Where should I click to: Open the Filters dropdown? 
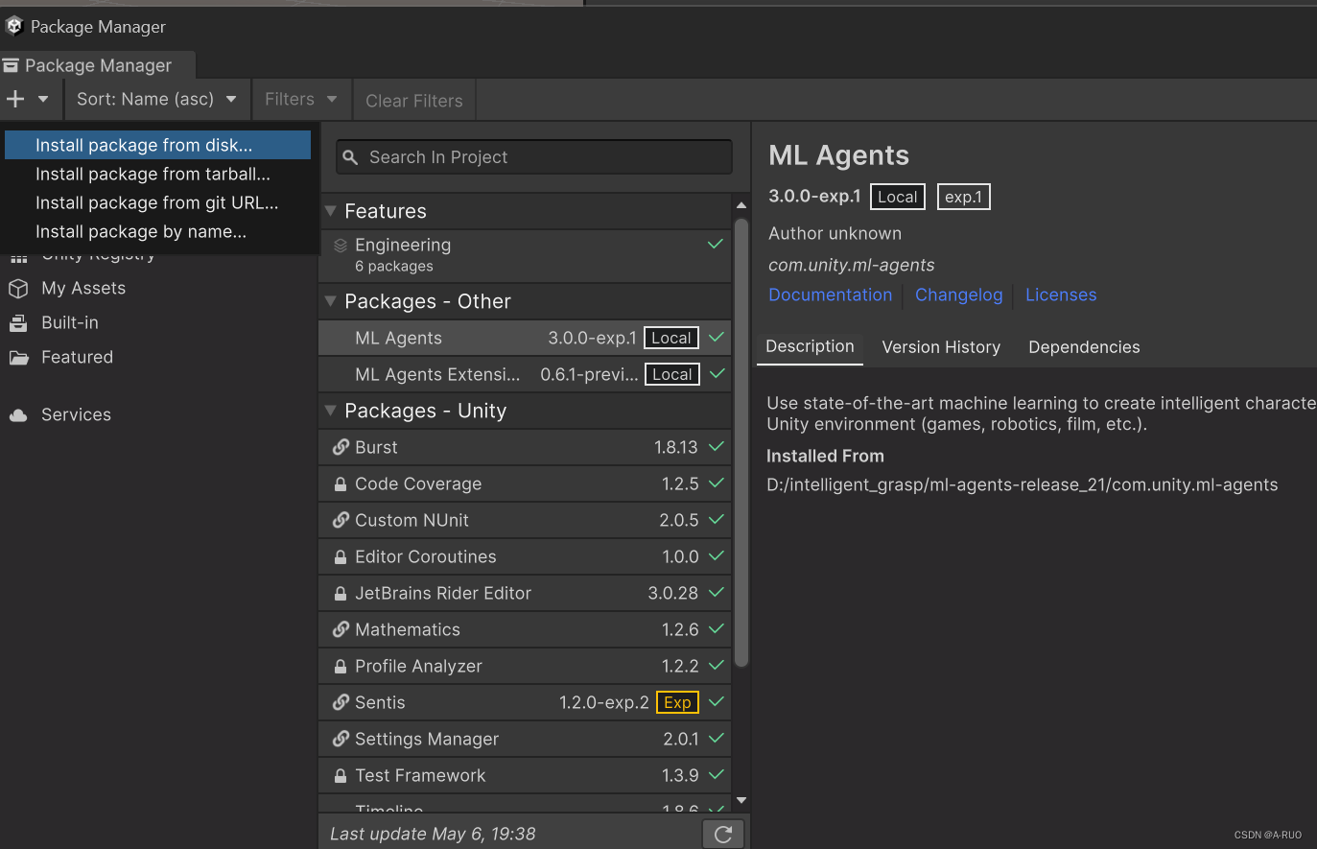pos(300,99)
